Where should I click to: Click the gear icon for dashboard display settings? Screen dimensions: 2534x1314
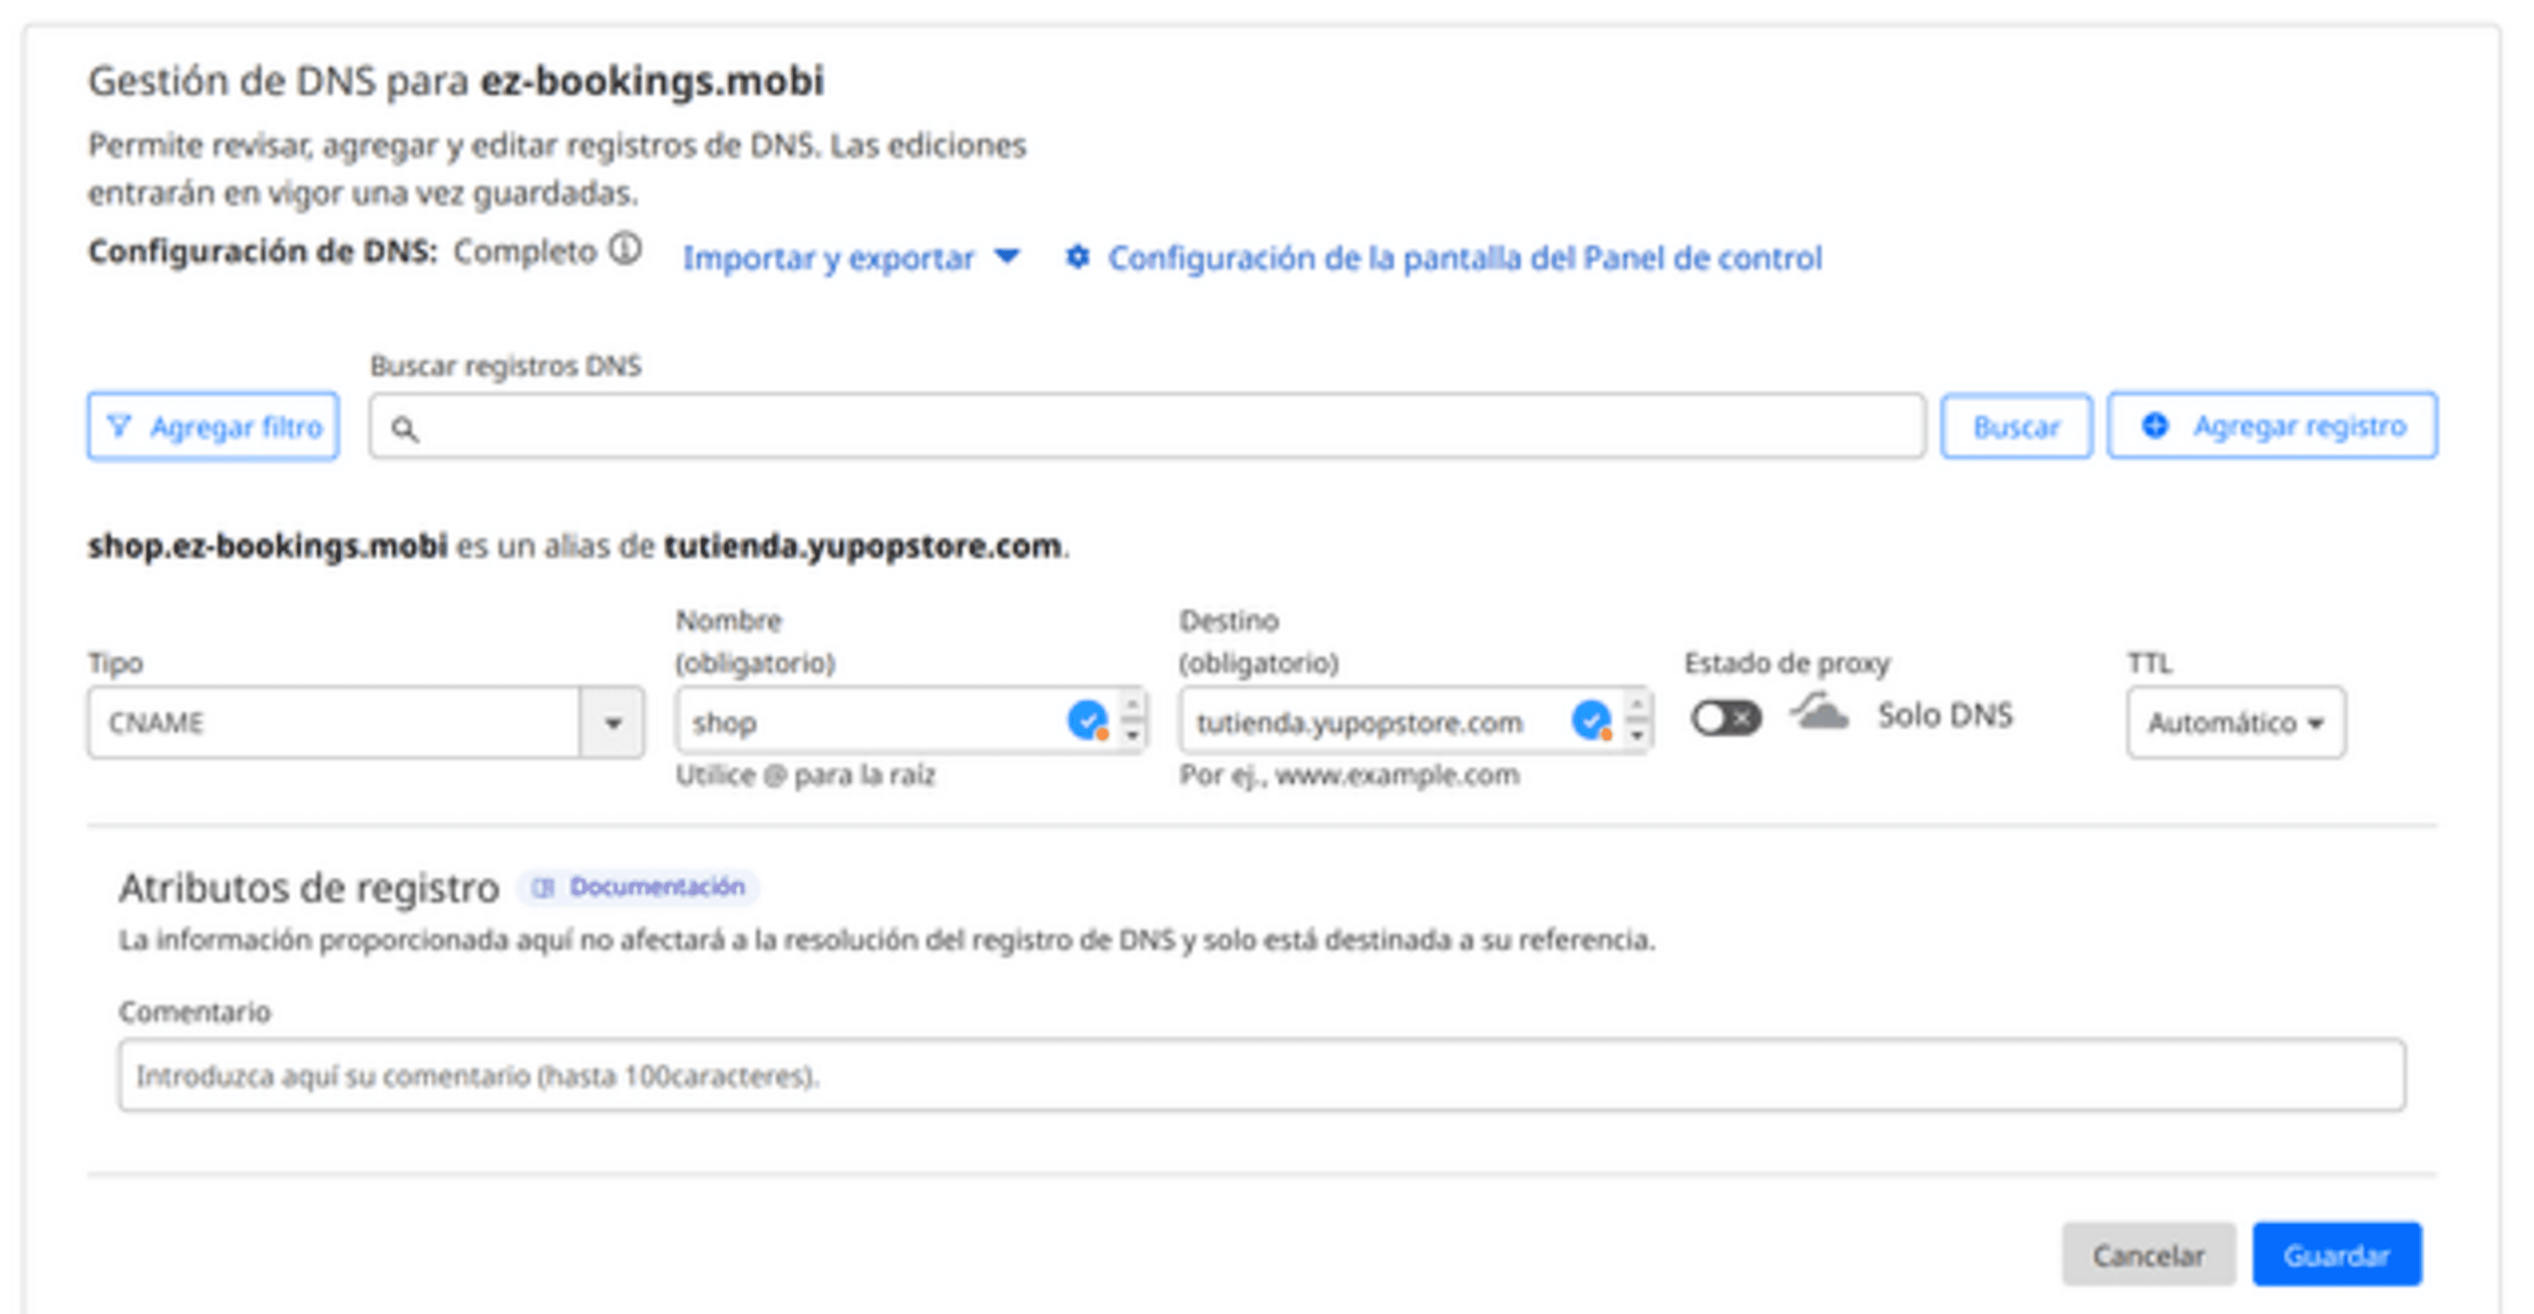pos(1078,258)
